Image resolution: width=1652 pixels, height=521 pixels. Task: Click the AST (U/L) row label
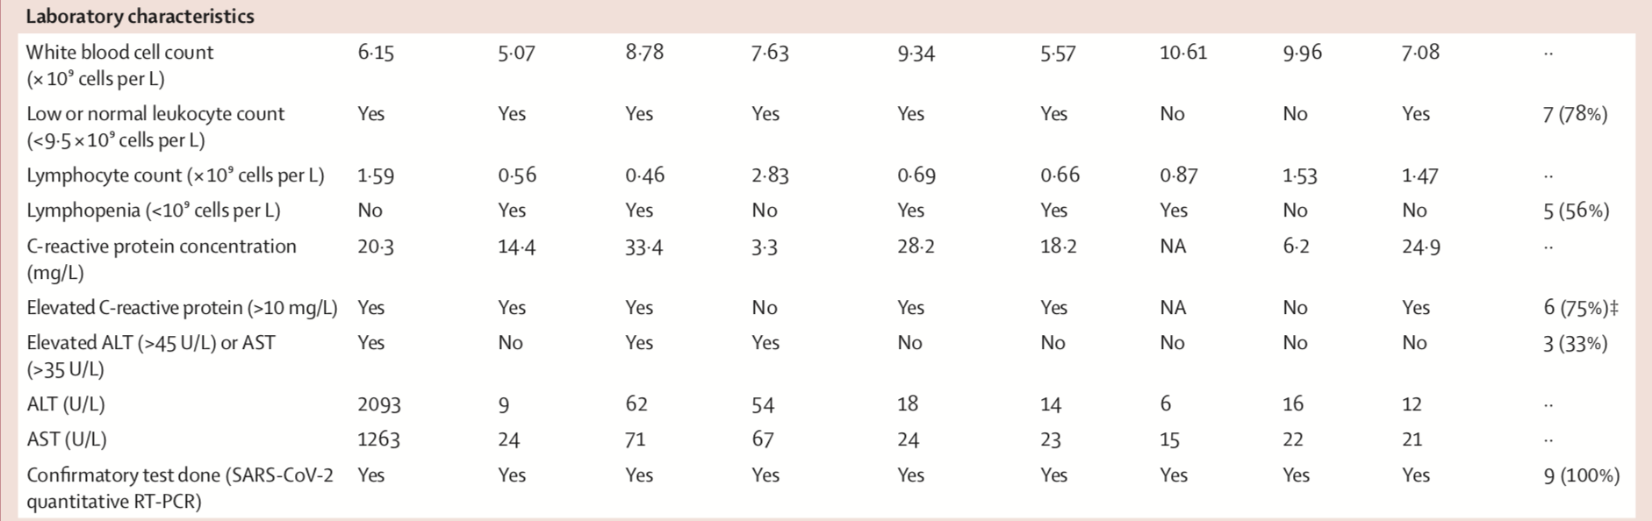click(x=67, y=439)
